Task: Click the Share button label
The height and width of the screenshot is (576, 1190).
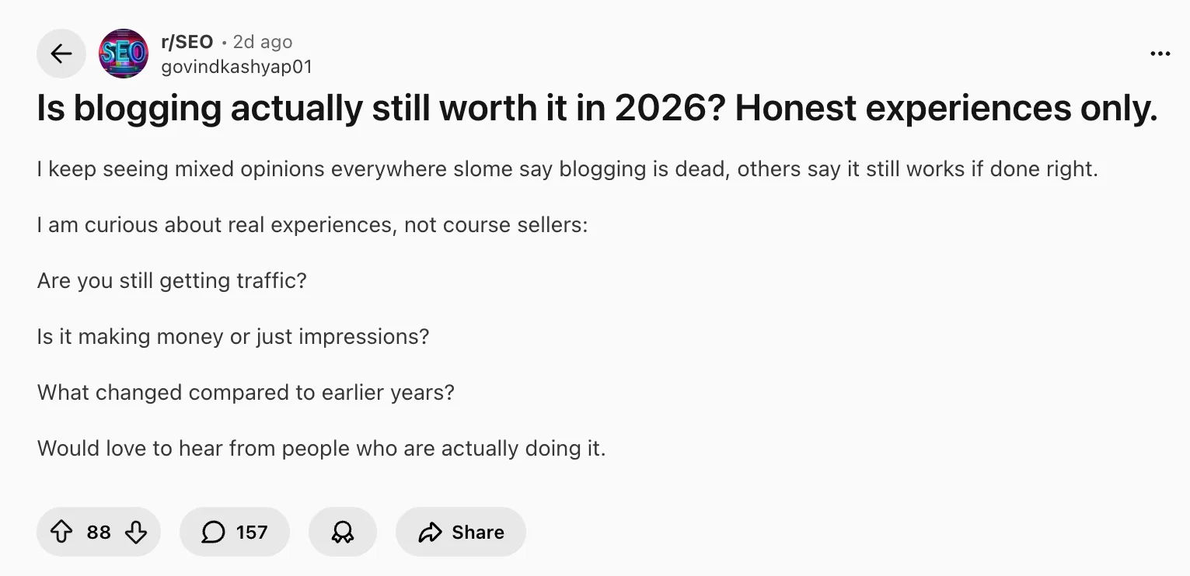Action: [477, 532]
